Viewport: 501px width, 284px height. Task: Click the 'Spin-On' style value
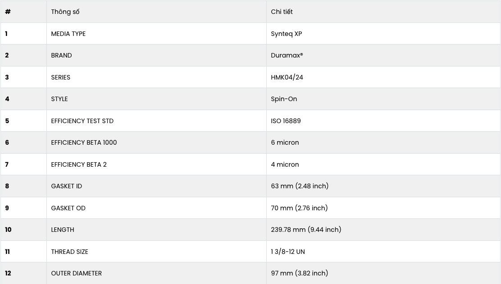[x=284, y=99]
